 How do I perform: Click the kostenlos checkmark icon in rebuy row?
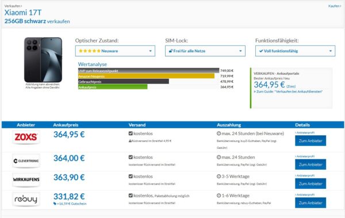pos(131,196)
